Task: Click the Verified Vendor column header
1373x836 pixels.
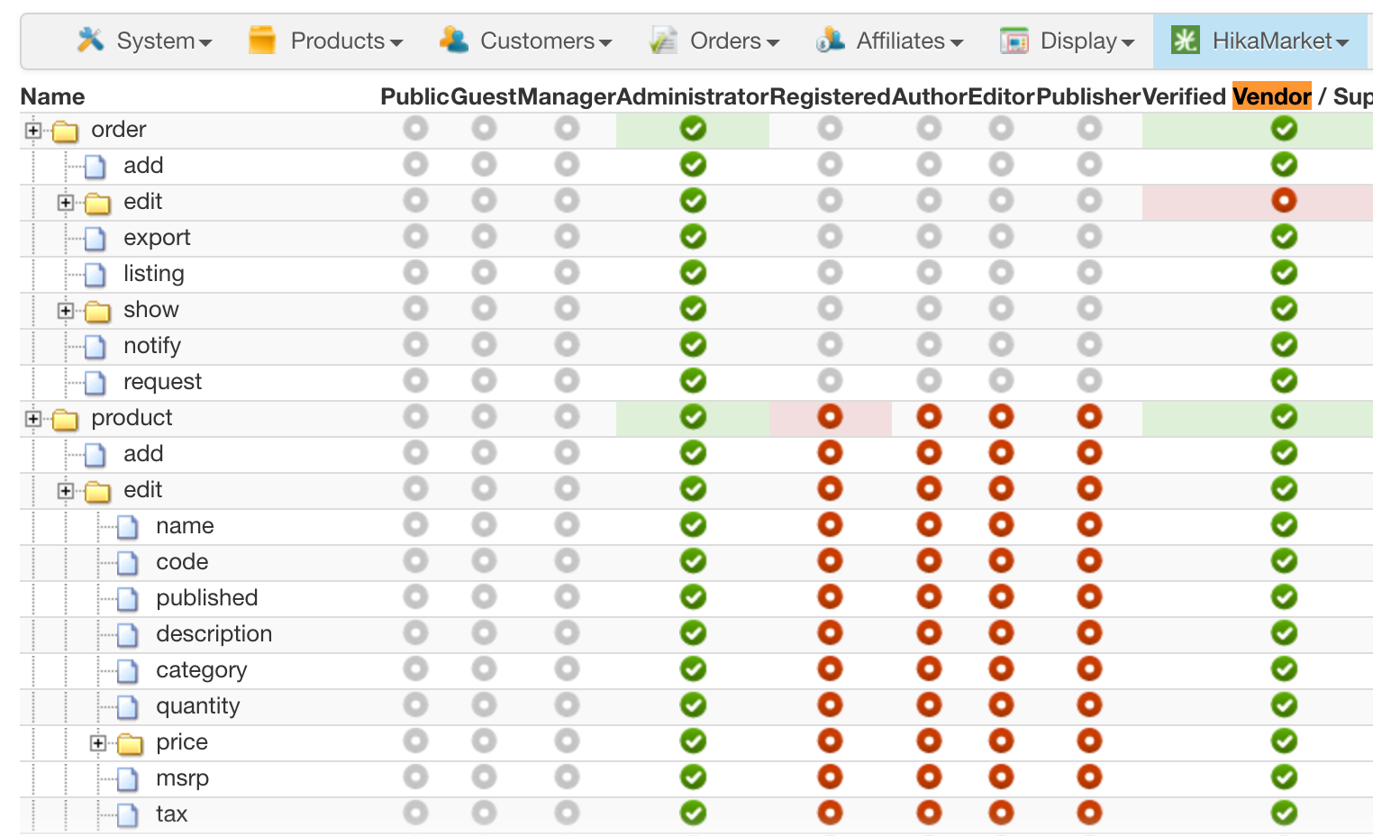Action: [1225, 96]
